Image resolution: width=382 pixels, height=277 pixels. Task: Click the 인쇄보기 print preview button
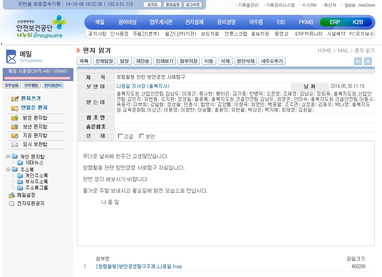(x=165, y=61)
